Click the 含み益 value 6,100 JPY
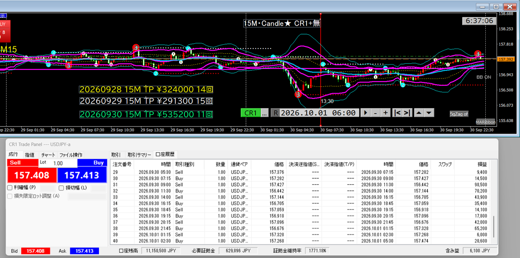The height and width of the screenshot is (258, 520). click(x=480, y=251)
